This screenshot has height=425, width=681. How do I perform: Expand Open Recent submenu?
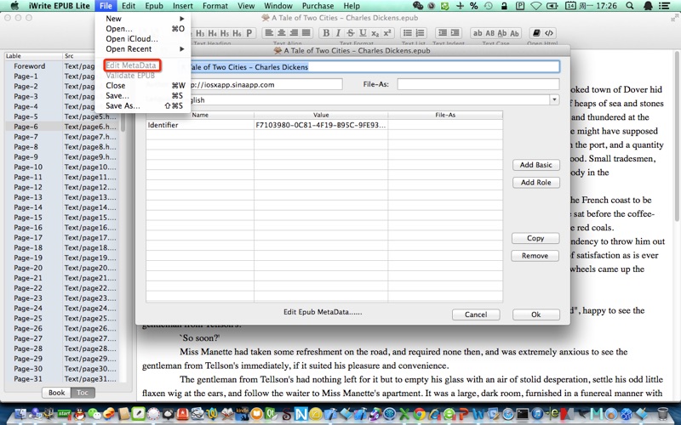143,49
